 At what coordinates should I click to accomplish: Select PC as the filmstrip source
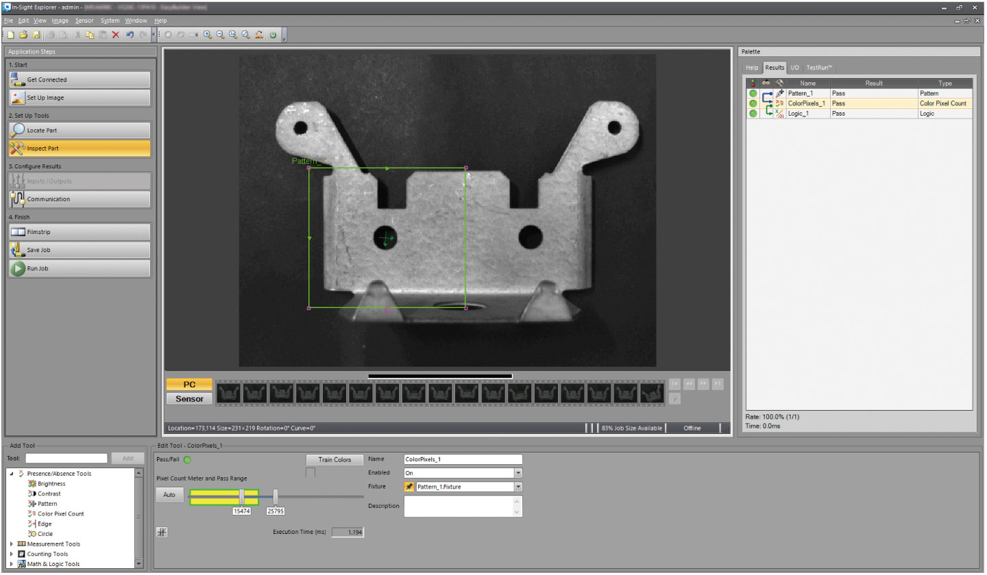tap(189, 385)
